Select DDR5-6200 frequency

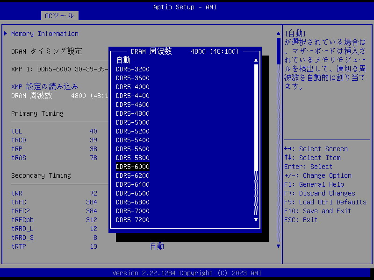point(133,175)
